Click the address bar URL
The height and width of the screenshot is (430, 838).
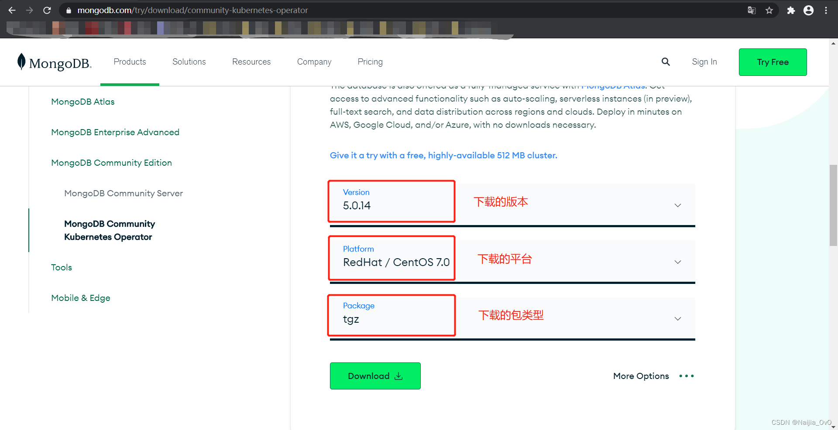click(192, 10)
